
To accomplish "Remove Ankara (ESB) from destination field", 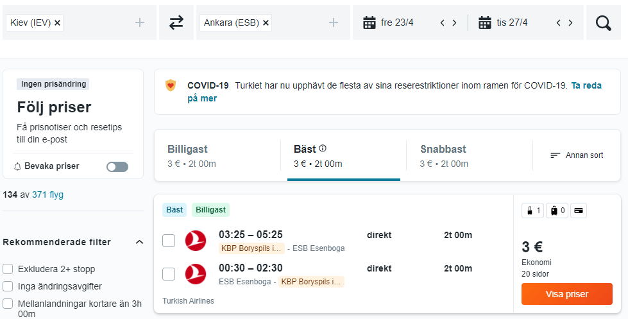I will 266,23.
